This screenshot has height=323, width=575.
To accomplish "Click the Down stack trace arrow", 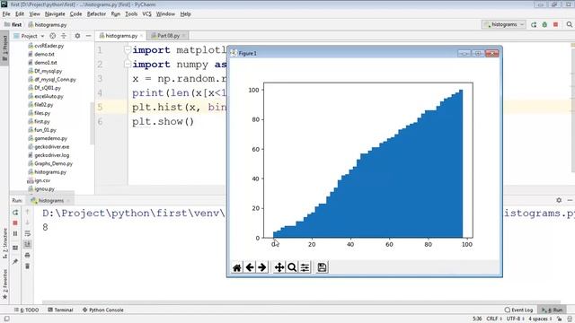I will pyautogui.click(x=28, y=223).
